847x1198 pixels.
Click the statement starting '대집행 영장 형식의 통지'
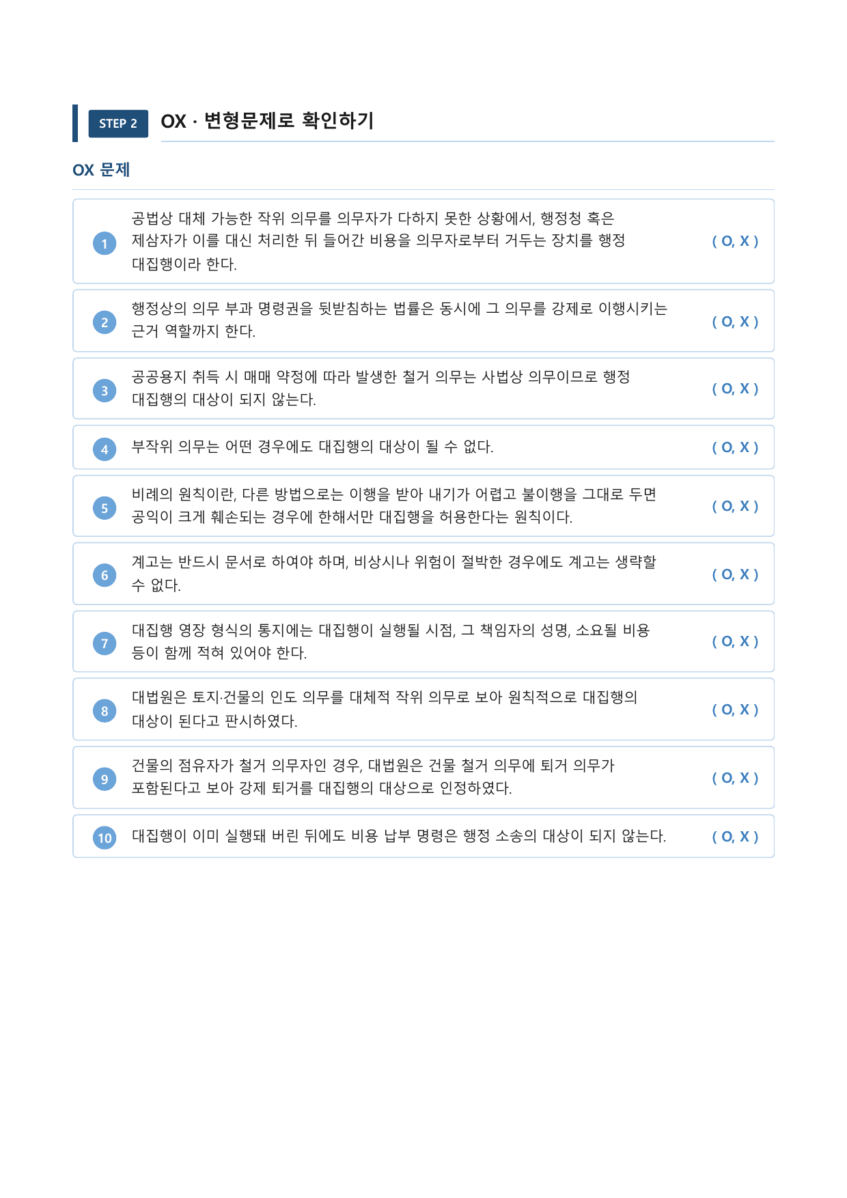coord(391,641)
